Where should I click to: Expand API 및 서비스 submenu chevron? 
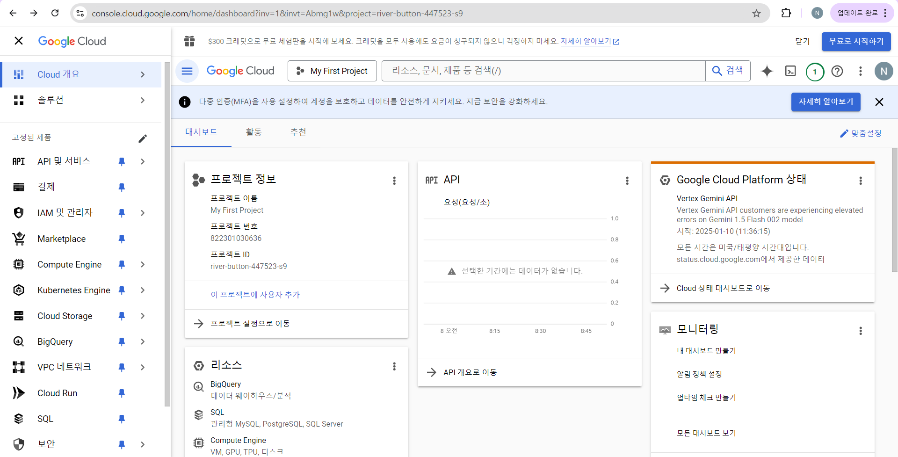point(143,161)
